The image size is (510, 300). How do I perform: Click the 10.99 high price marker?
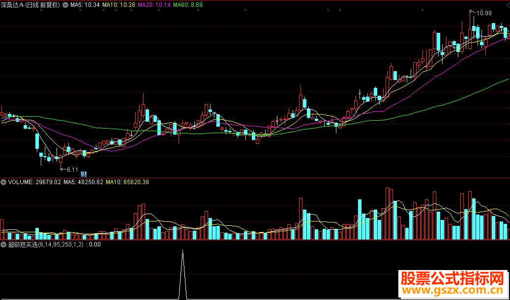tap(484, 13)
